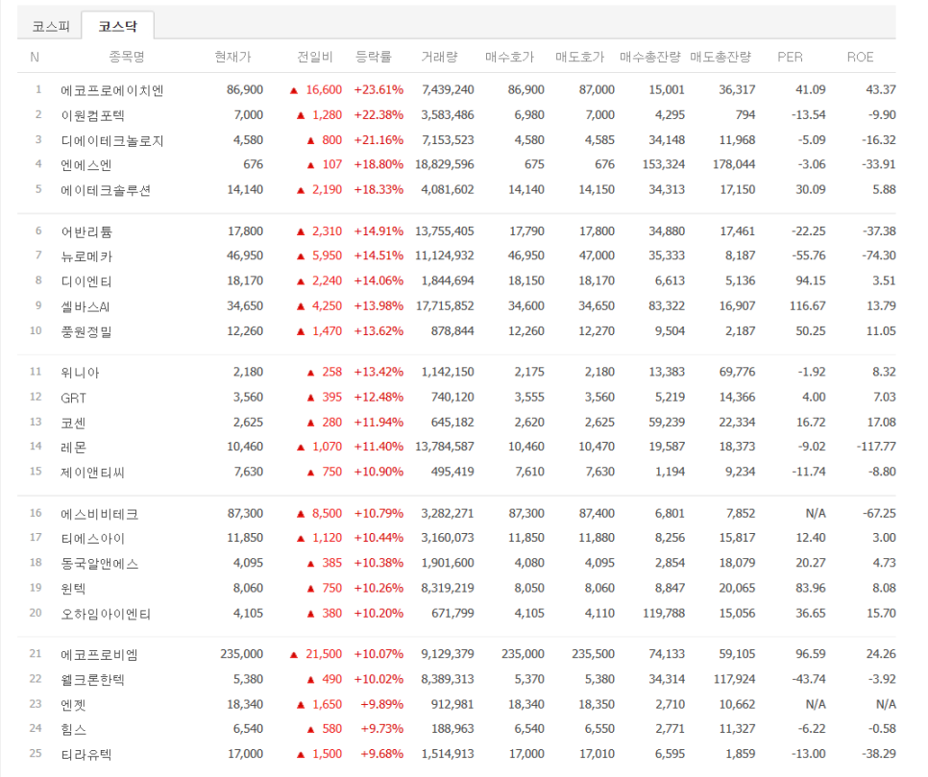The image size is (928, 777).
Task: Click the 거래량 column header
Action: pyautogui.click(x=439, y=57)
